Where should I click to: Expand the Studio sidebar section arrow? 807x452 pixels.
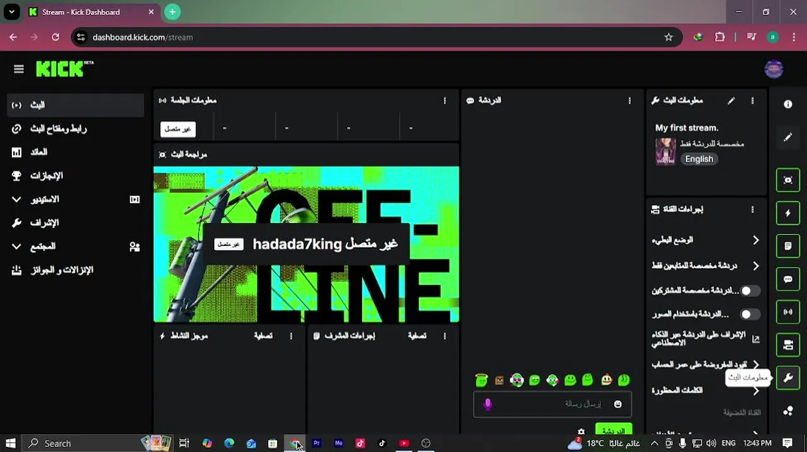click(x=16, y=199)
